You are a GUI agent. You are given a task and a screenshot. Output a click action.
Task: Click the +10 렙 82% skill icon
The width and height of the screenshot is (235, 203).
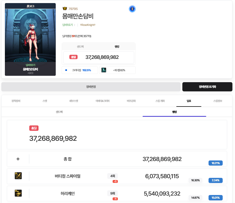pos(104,70)
